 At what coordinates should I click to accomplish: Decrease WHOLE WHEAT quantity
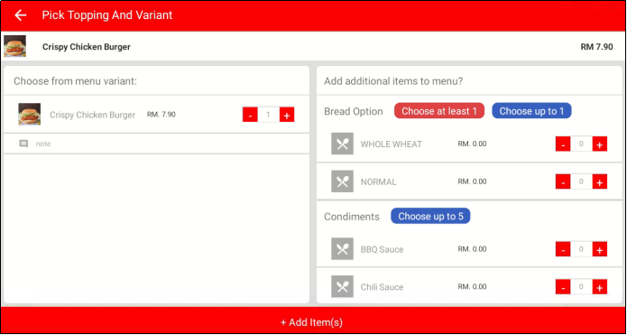coord(563,144)
